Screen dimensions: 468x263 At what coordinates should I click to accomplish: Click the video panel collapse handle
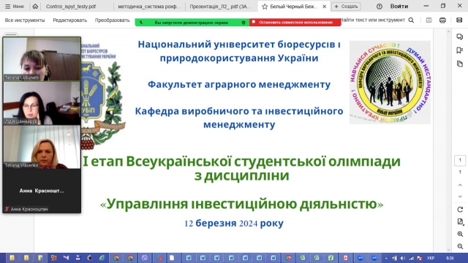[x=11, y=34]
